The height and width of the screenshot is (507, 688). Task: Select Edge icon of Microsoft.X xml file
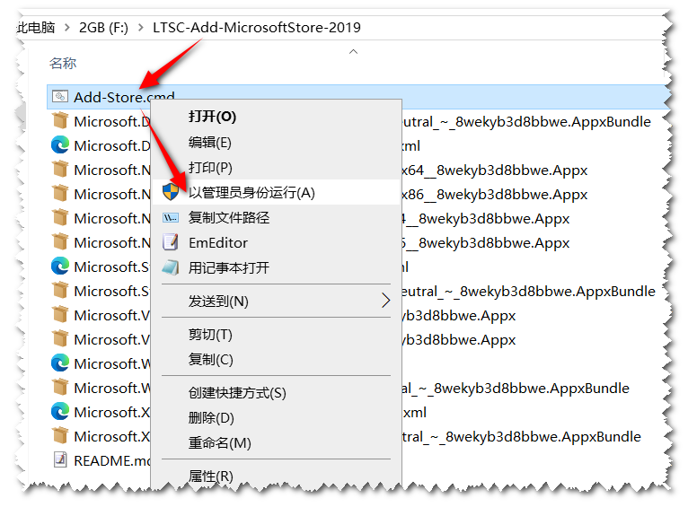click(x=59, y=412)
